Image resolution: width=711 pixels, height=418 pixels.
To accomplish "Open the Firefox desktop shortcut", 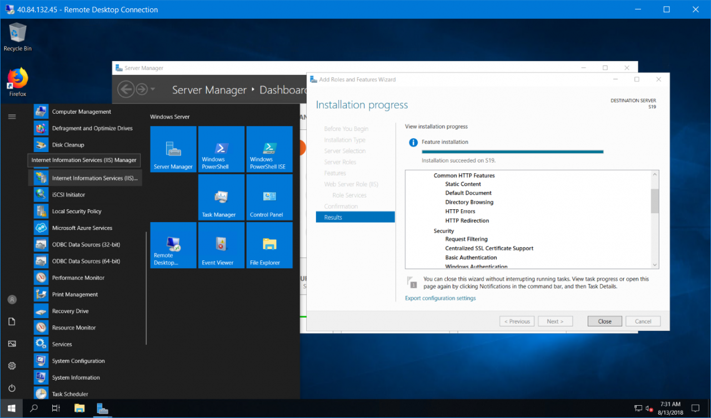I will 18,82.
